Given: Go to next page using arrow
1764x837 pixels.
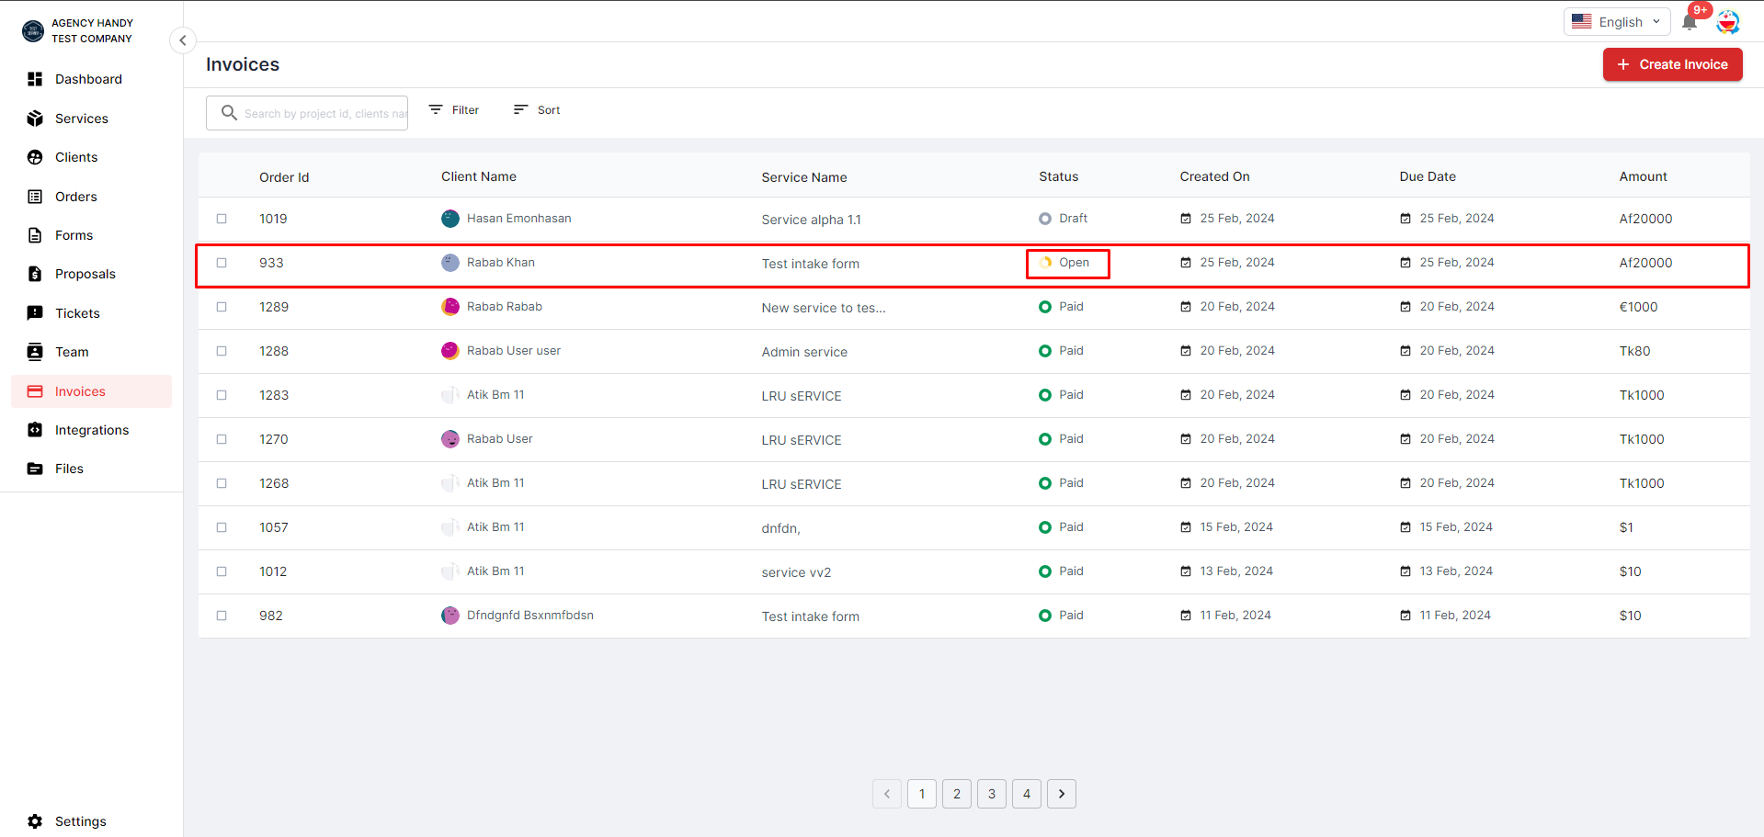Looking at the screenshot, I should pyautogui.click(x=1062, y=794).
